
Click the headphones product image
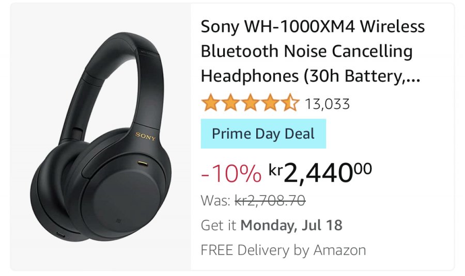coord(101,137)
